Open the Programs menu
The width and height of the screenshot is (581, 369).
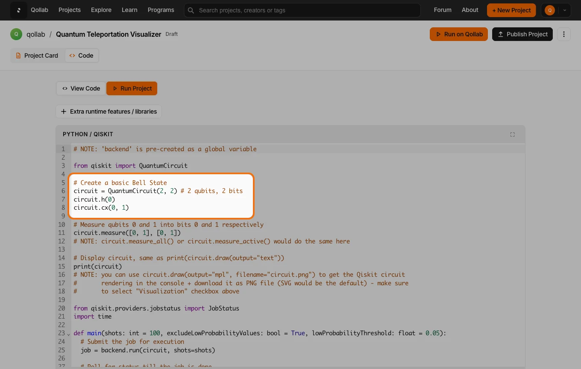161,10
